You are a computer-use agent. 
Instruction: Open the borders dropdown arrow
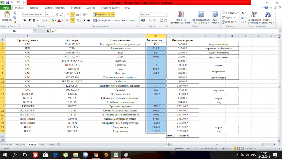click(x=46, y=21)
